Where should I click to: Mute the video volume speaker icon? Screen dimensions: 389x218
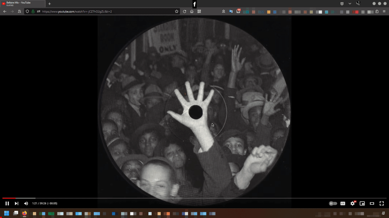pos(26,203)
